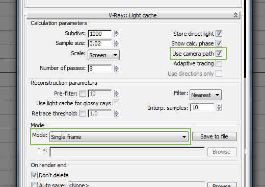Click the Use directions only checkbox
Viewport: 265px width, 187px height.
(219, 74)
